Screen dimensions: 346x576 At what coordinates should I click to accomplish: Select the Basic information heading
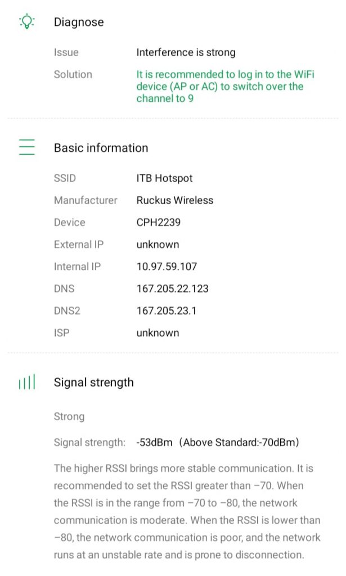(x=101, y=148)
